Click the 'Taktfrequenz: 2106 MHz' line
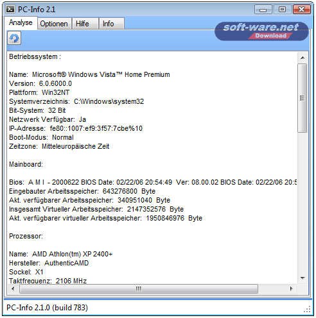 (48, 281)
